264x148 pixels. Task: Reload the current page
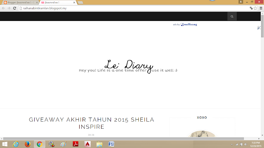[x=15, y=8]
